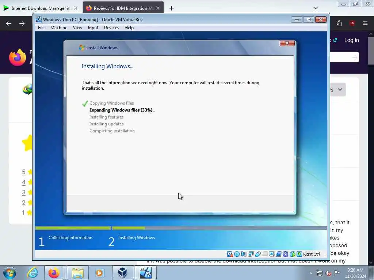Click the mouse integration icon in VirtualBox status bar
Image resolution: width=374 pixels, height=280 pixels.
(x=293, y=254)
